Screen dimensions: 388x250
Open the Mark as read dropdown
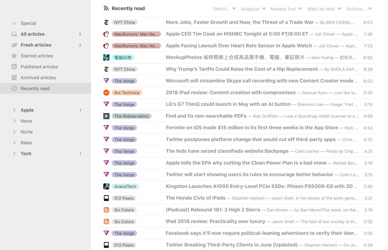[324, 9]
